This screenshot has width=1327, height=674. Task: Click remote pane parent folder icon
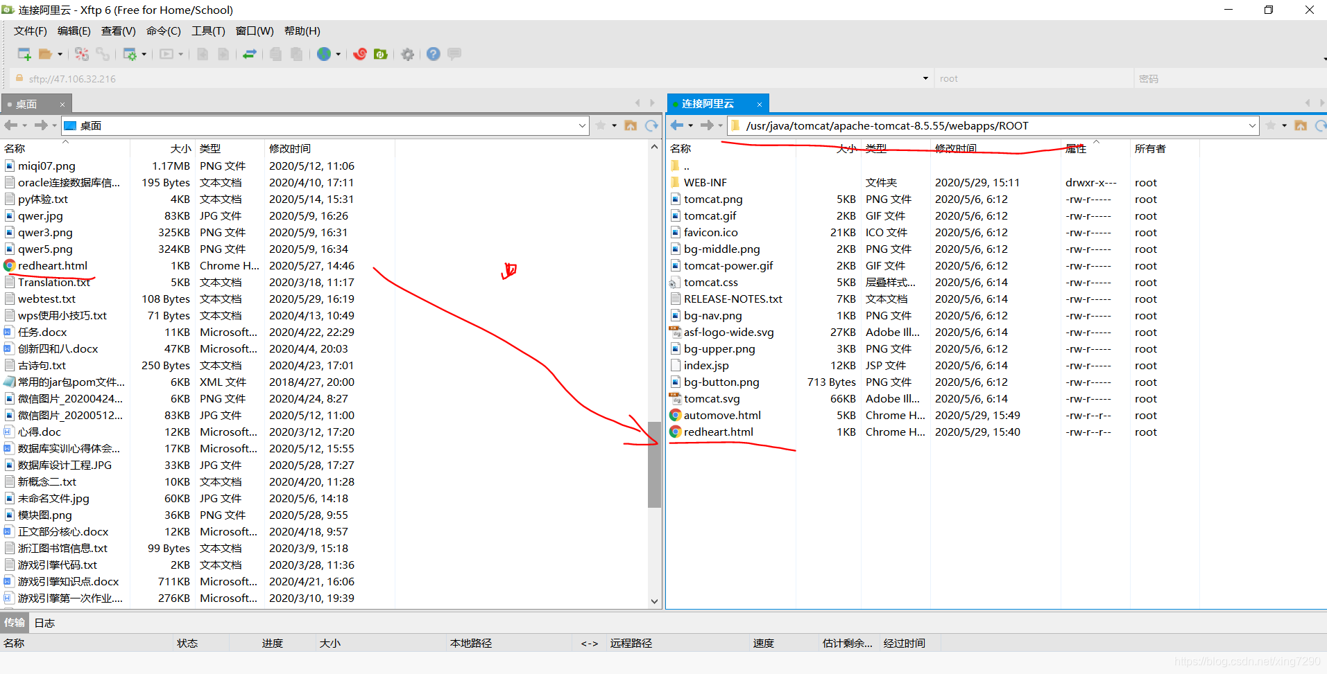point(1301,125)
